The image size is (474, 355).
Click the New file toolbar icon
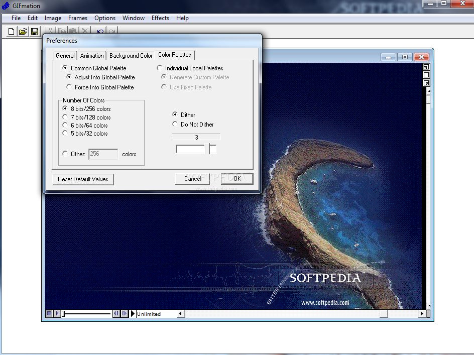point(11,32)
